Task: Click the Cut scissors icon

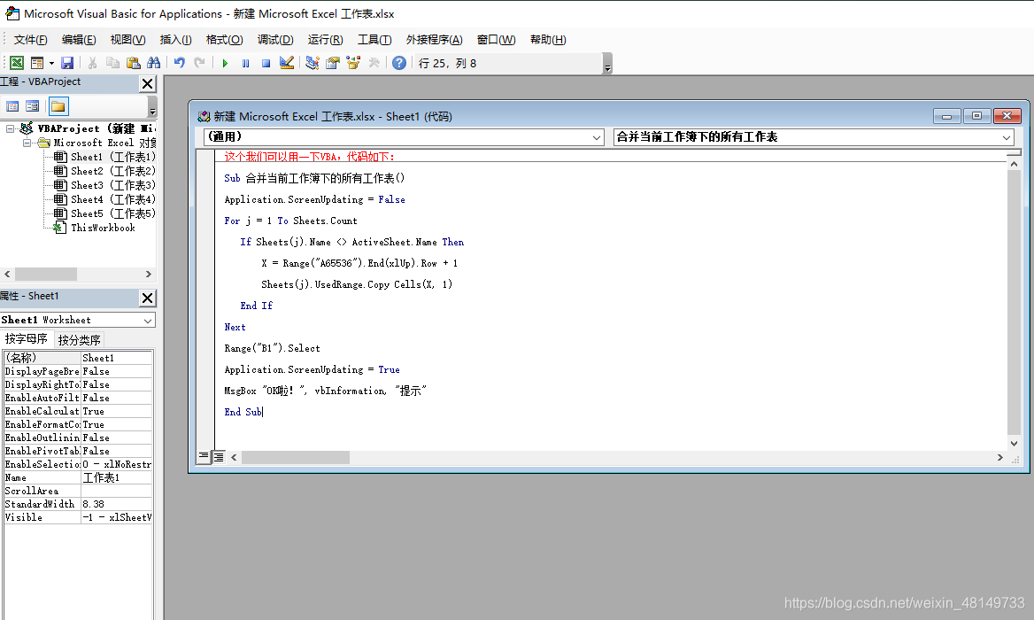Action: [x=92, y=63]
